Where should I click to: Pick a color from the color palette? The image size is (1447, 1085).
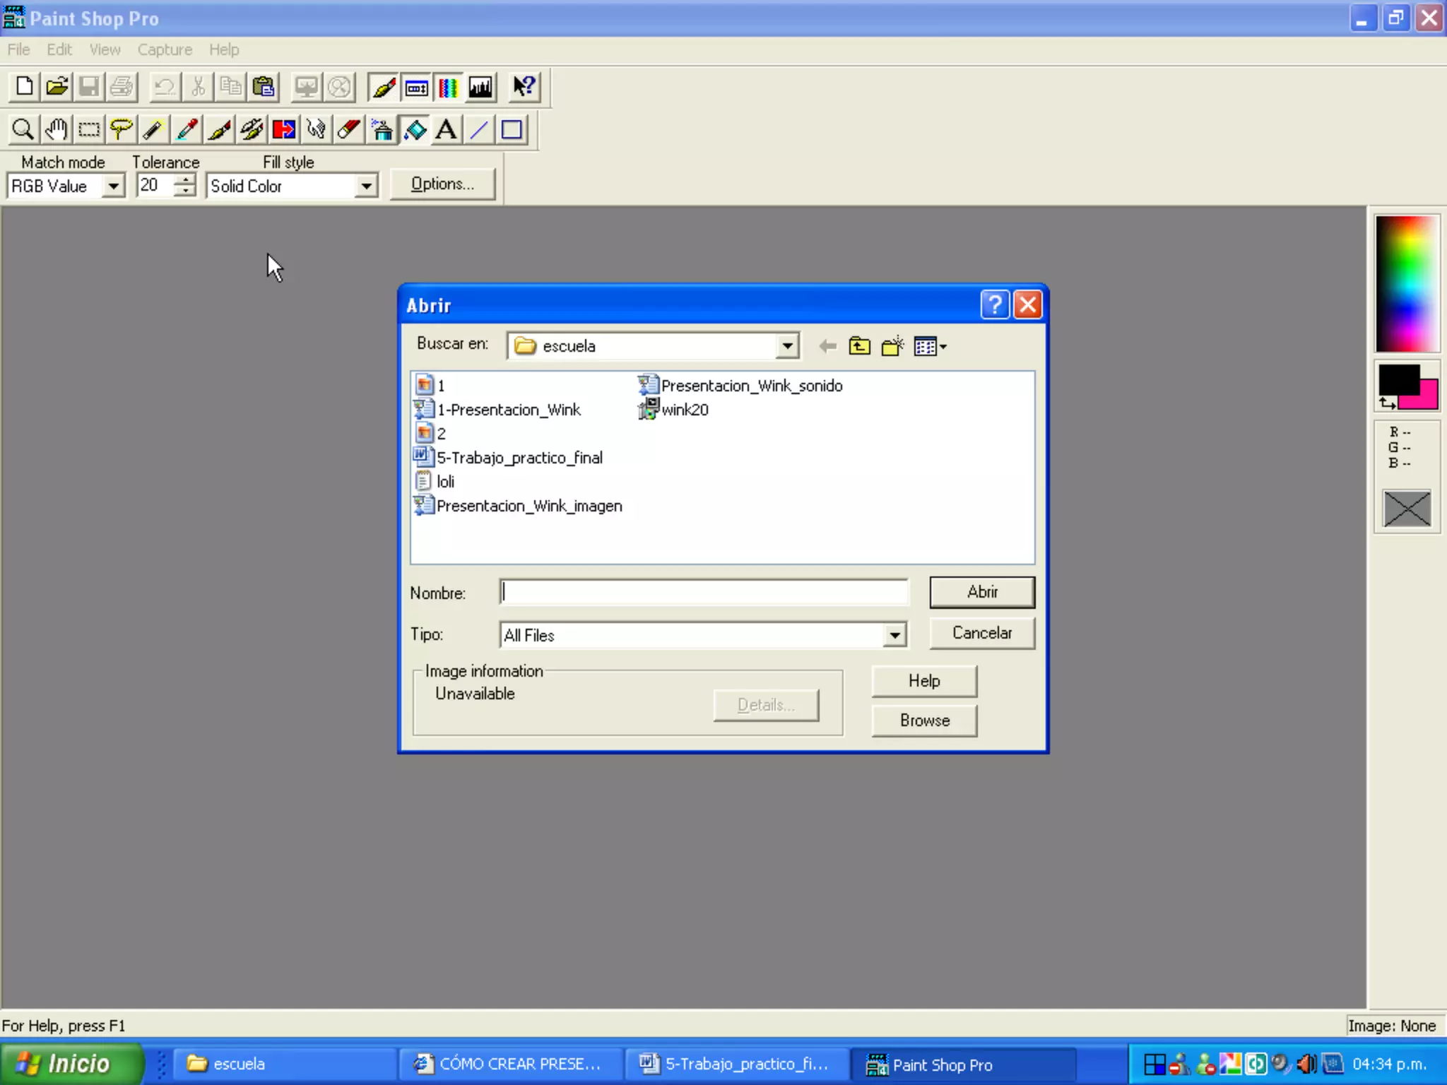coord(1406,283)
